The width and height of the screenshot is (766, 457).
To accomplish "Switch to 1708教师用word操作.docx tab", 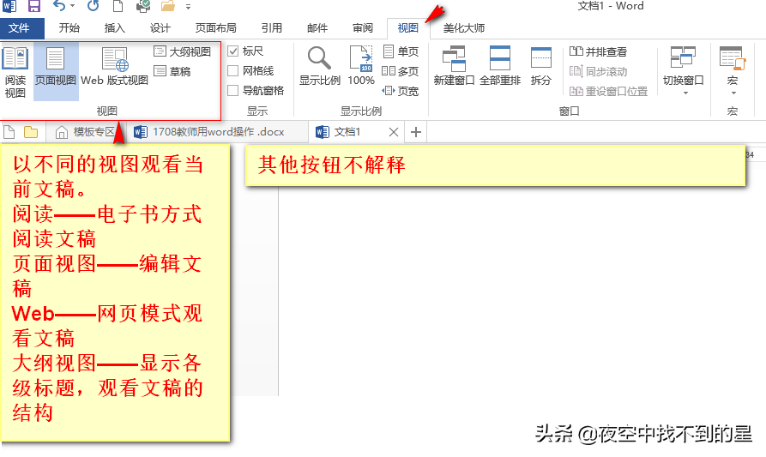I will (218, 132).
